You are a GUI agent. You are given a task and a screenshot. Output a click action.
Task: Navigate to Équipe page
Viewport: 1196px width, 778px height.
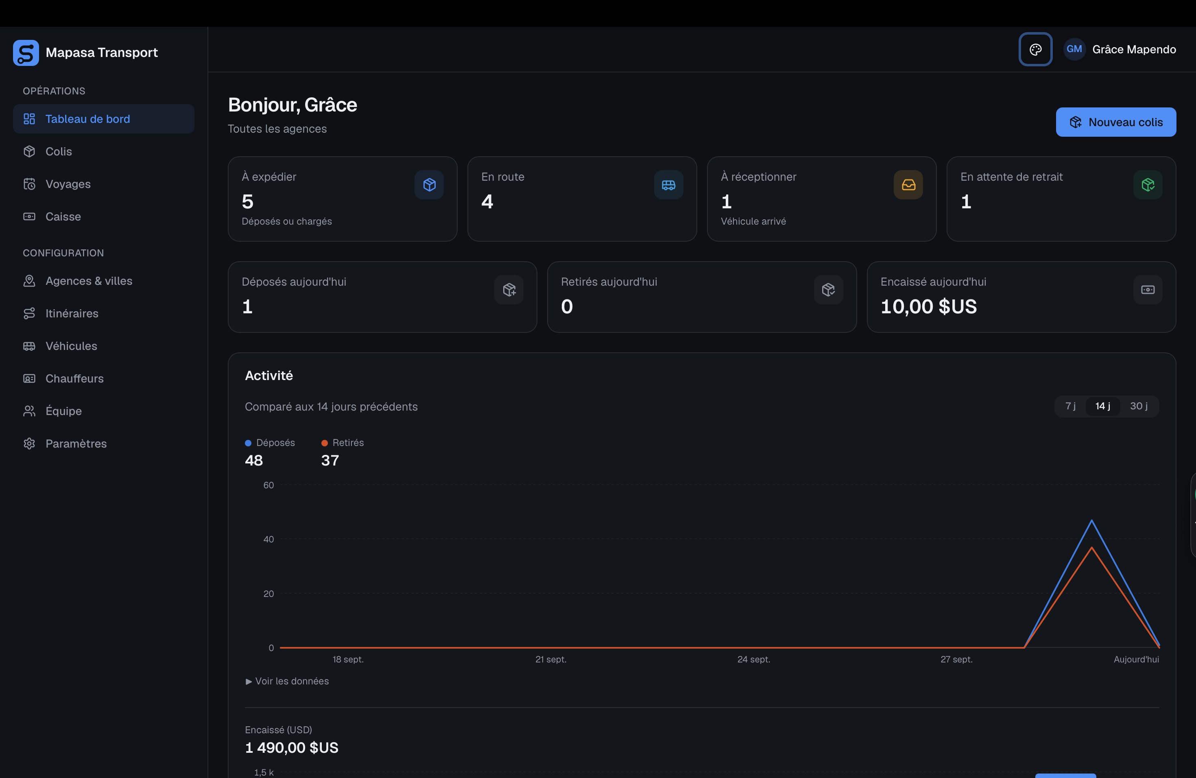coord(103,411)
